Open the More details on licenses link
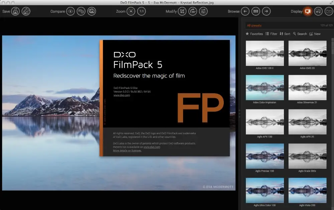The width and height of the screenshot is (334, 210). tap(127, 150)
